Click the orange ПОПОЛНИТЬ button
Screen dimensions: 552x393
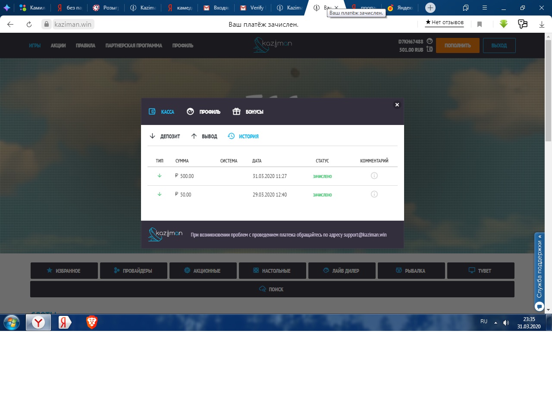[x=458, y=46]
